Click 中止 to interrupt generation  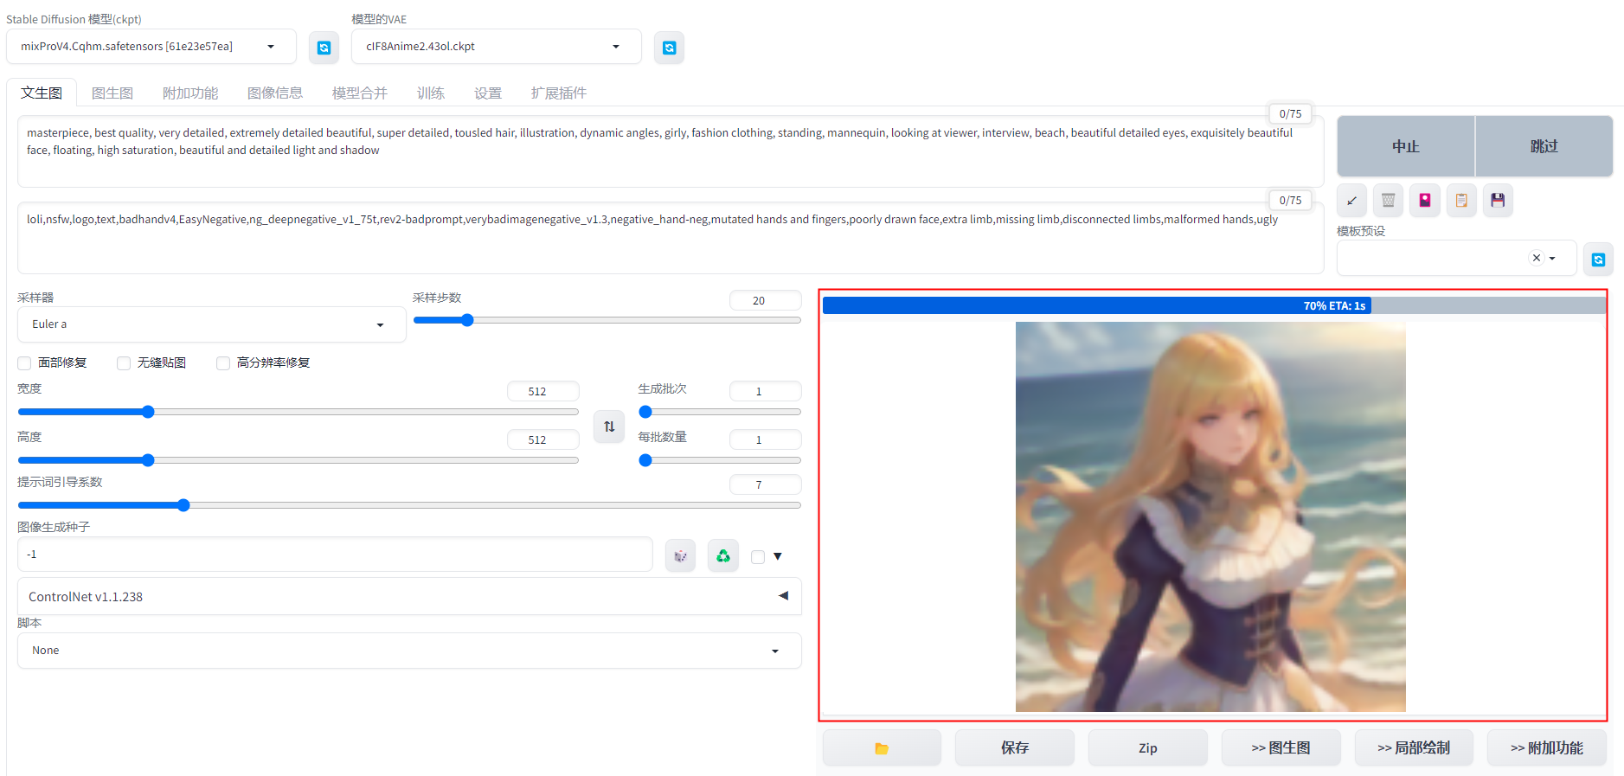coord(1406,146)
